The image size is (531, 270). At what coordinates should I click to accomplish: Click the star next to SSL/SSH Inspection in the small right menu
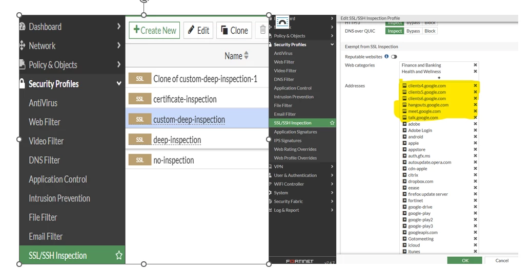[x=332, y=123]
